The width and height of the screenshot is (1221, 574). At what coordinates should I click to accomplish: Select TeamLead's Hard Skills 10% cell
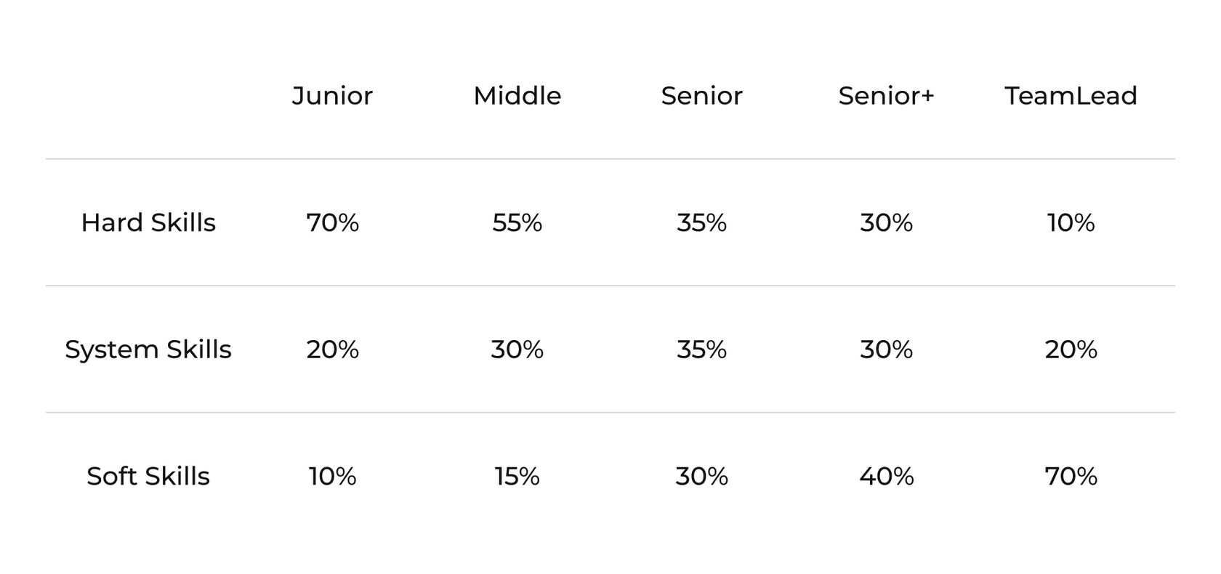click(1071, 222)
